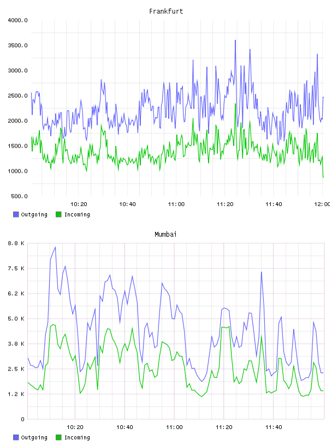Click the Incoming legend label under Mumbai chart

(77, 438)
